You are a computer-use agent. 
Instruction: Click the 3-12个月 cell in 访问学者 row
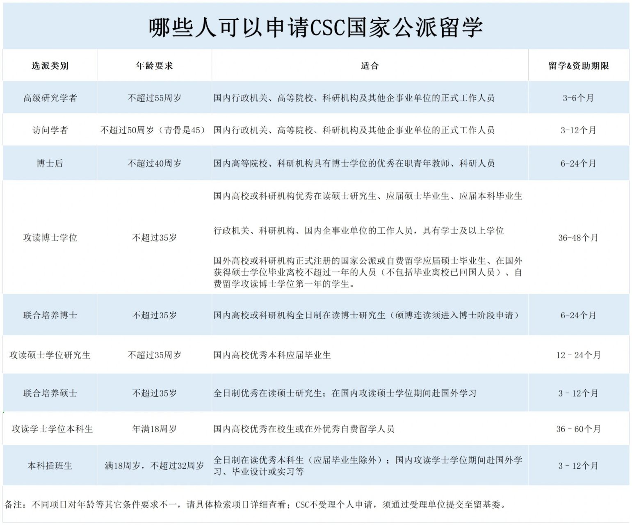pyautogui.click(x=578, y=130)
